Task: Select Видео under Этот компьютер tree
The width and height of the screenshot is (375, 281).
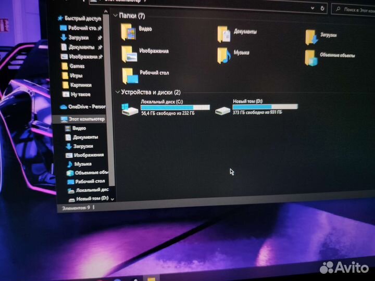Action: coord(76,129)
